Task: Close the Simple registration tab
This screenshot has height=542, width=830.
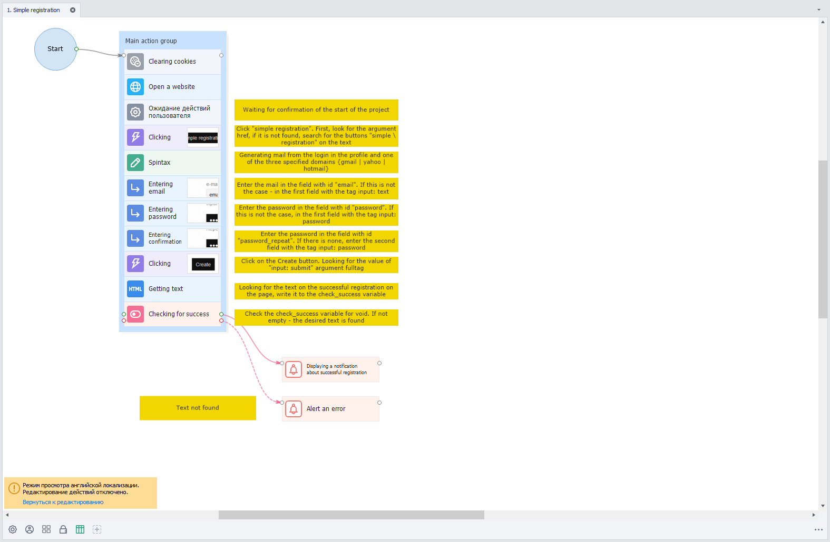Action: tap(73, 10)
